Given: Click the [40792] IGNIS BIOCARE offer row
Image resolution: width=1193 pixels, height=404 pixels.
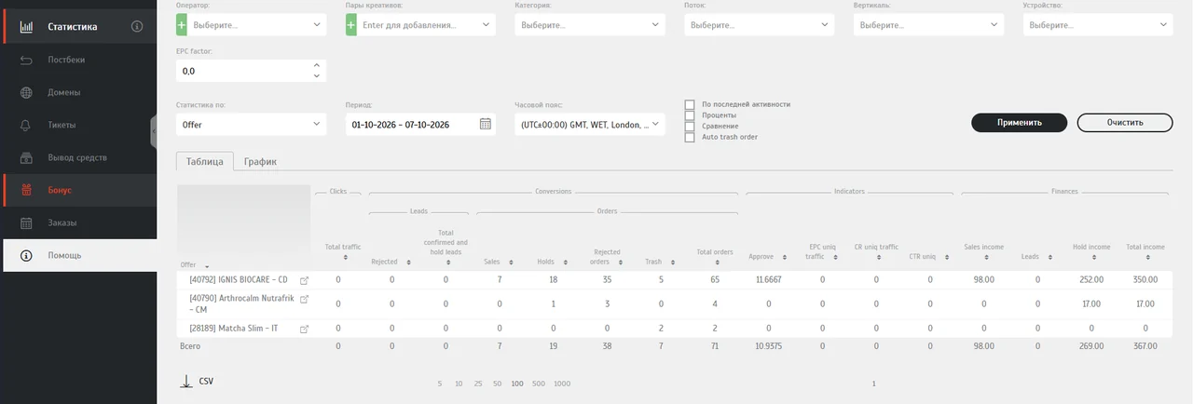Looking at the screenshot, I should (675, 279).
